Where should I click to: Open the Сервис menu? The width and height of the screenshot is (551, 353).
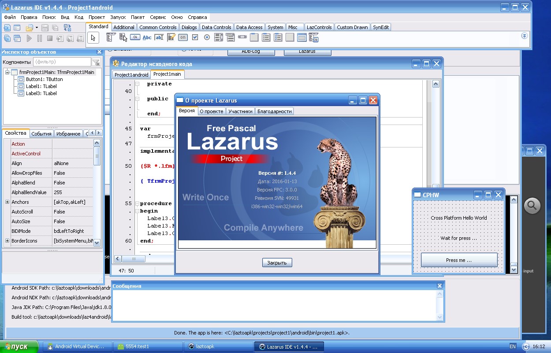pos(158,17)
